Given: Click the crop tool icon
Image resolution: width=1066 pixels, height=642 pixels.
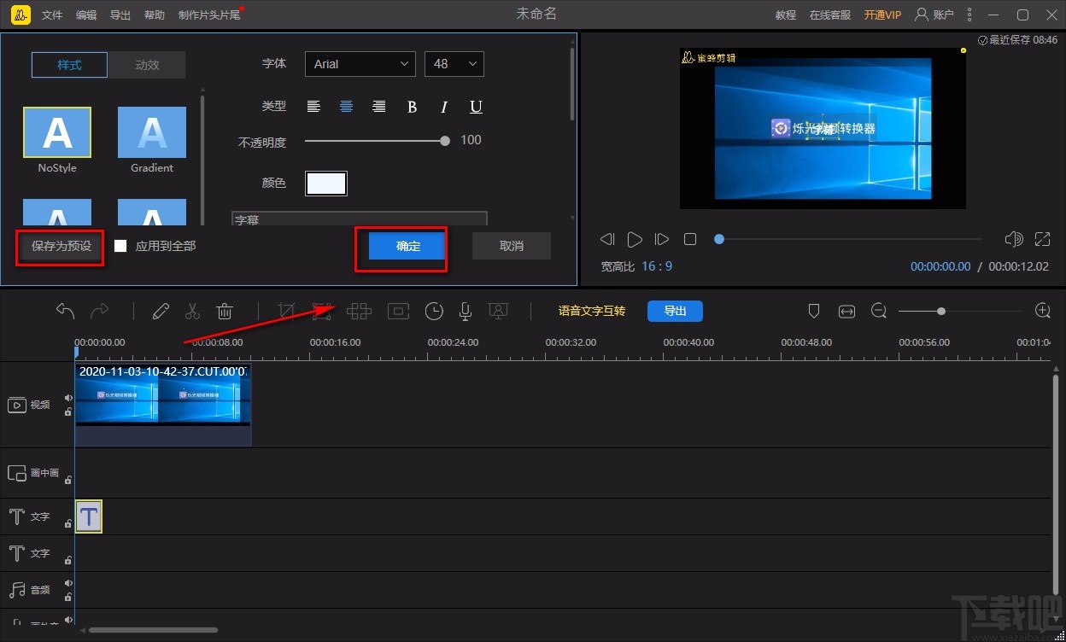Looking at the screenshot, I should tap(287, 311).
